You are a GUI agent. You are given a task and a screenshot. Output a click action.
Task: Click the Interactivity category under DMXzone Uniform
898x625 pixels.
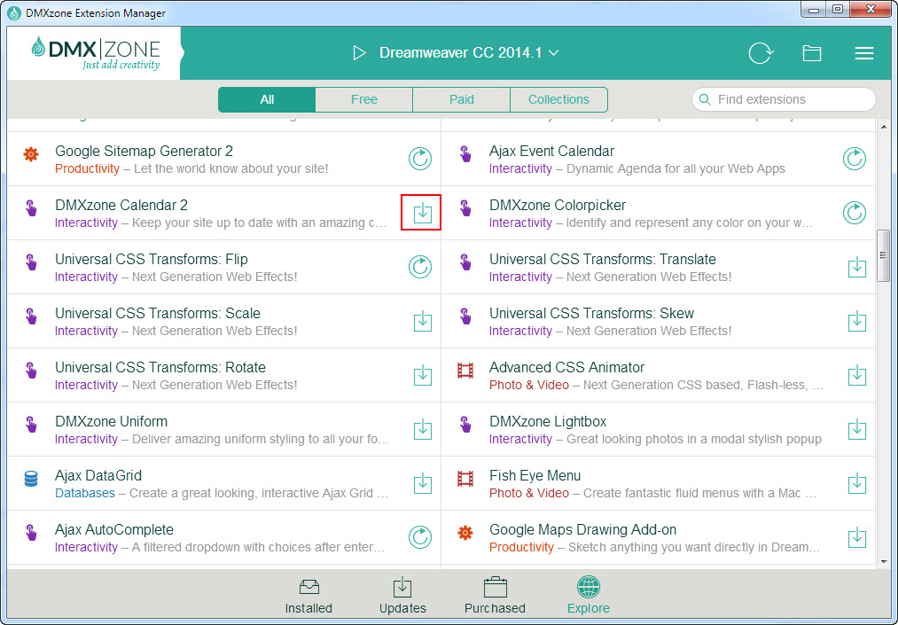pyautogui.click(x=87, y=440)
